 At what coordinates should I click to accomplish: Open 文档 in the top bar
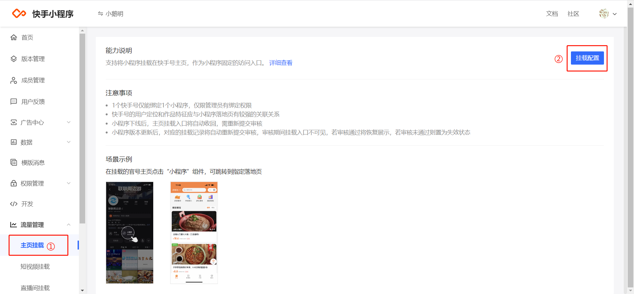(x=552, y=14)
